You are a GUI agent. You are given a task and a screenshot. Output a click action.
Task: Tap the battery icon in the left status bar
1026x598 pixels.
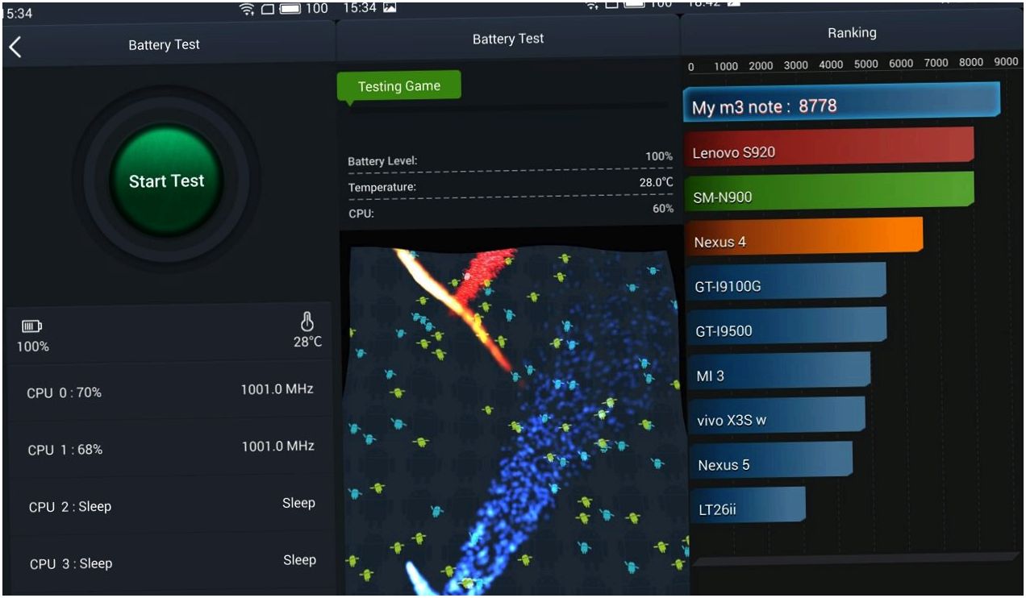pos(290,9)
